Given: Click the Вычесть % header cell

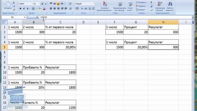Looking at the screenshot, I should pyautogui.click(x=34, y=103).
